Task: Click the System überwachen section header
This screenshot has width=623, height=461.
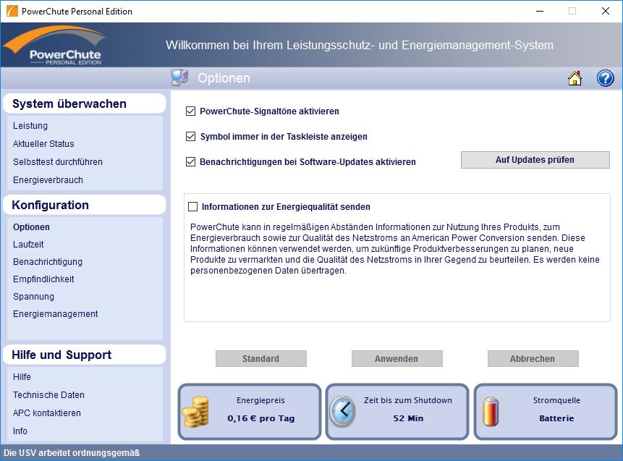Action: tap(84, 103)
